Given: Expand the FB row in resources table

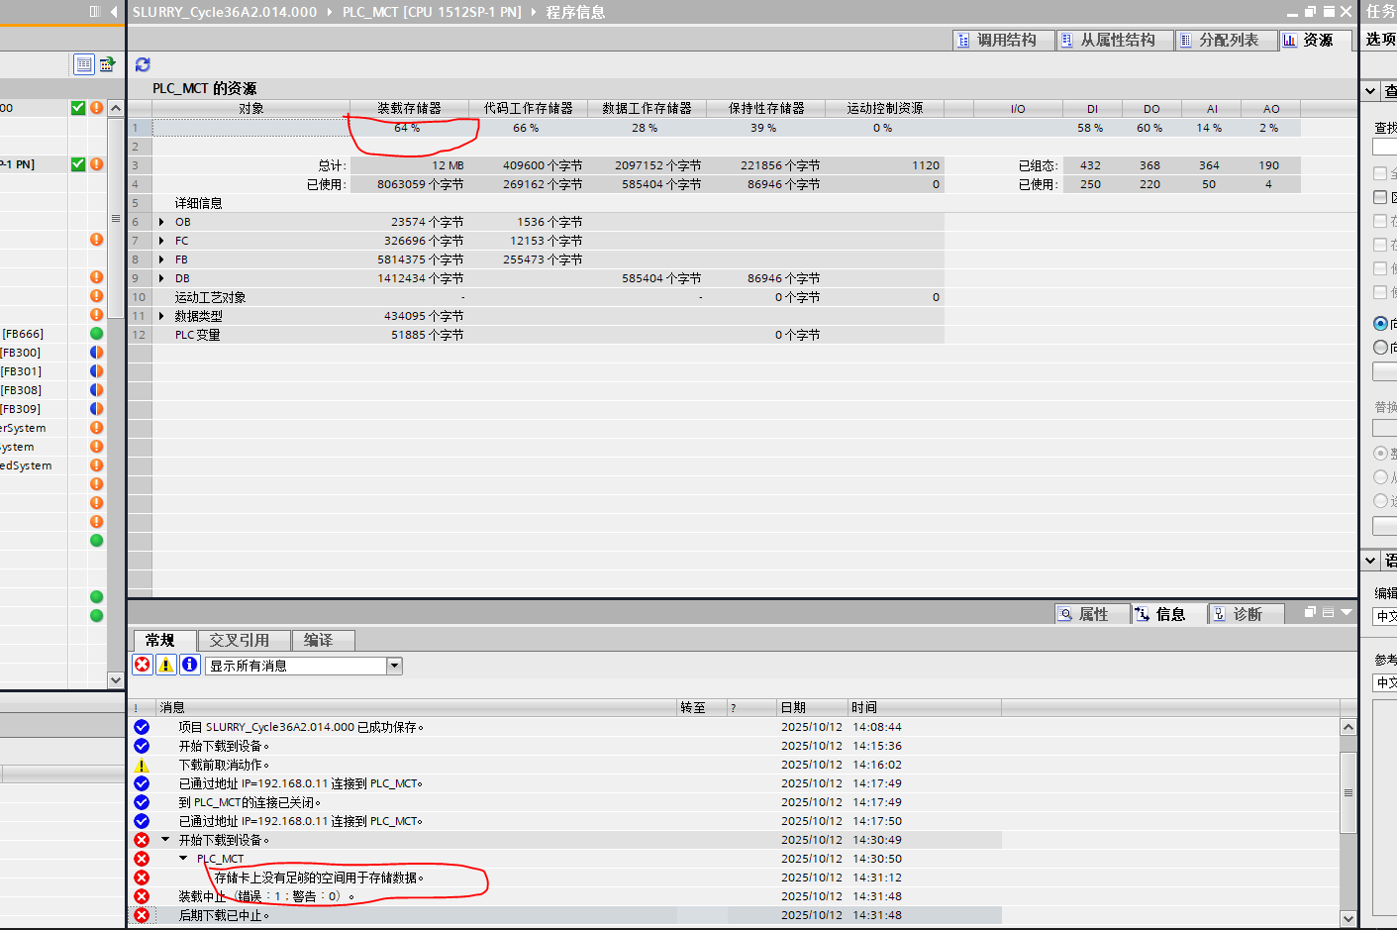Looking at the screenshot, I should tap(161, 259).
